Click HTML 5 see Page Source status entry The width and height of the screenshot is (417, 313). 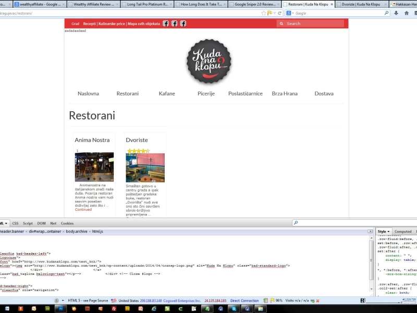tap(88, 300)
